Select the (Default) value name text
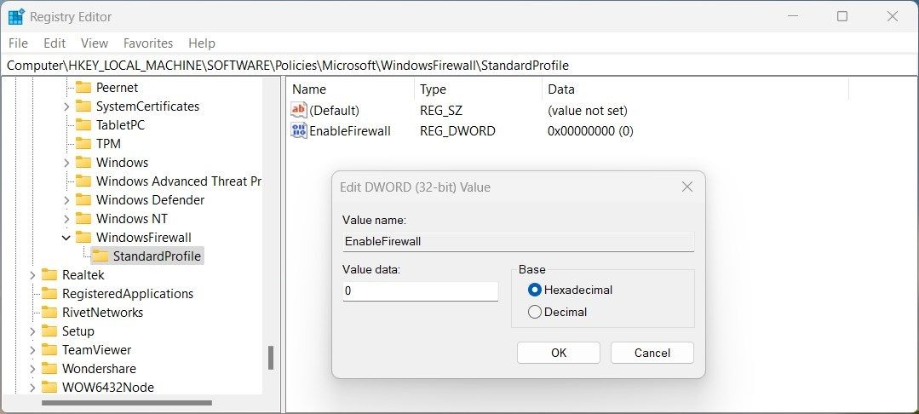 334,110
